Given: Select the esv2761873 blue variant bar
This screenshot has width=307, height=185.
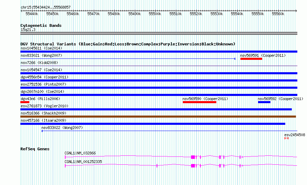Looking at the screenshot, I should (x=156, y=109).
